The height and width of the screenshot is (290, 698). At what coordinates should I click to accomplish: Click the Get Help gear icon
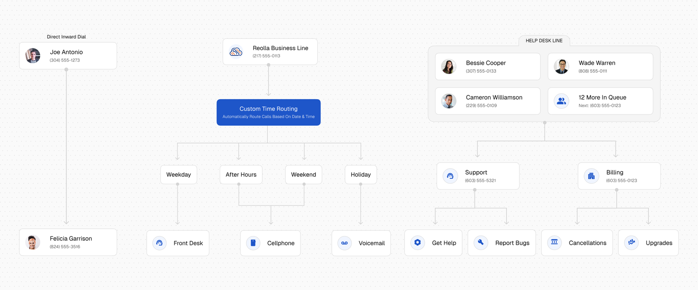pos(417,243)
